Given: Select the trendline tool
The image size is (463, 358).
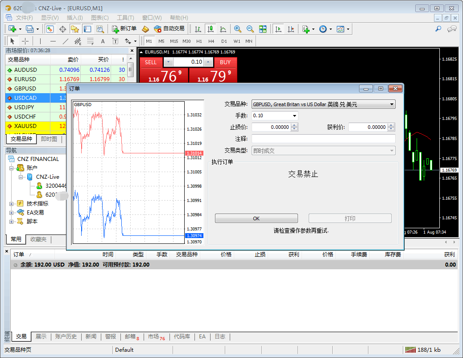Looking at the screenshot, I should (66, 41).
